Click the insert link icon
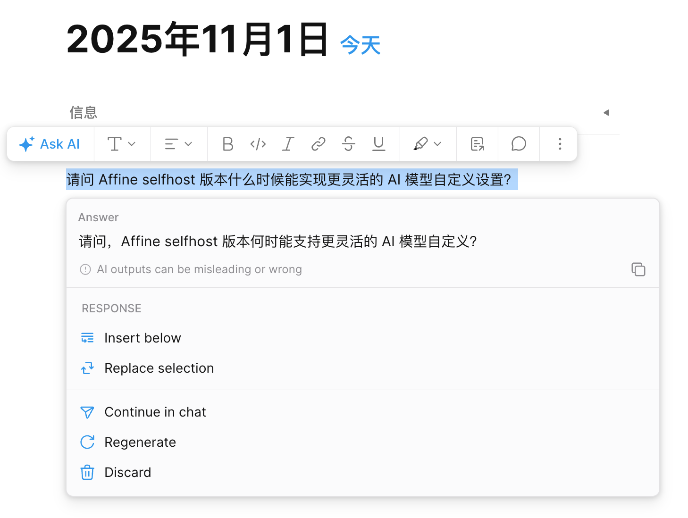The height and width of the screenshot is (518, 688). tap(318, 144)
